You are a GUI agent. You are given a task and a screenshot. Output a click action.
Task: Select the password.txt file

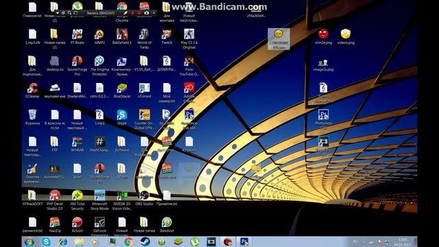click(x=32, y=224)
